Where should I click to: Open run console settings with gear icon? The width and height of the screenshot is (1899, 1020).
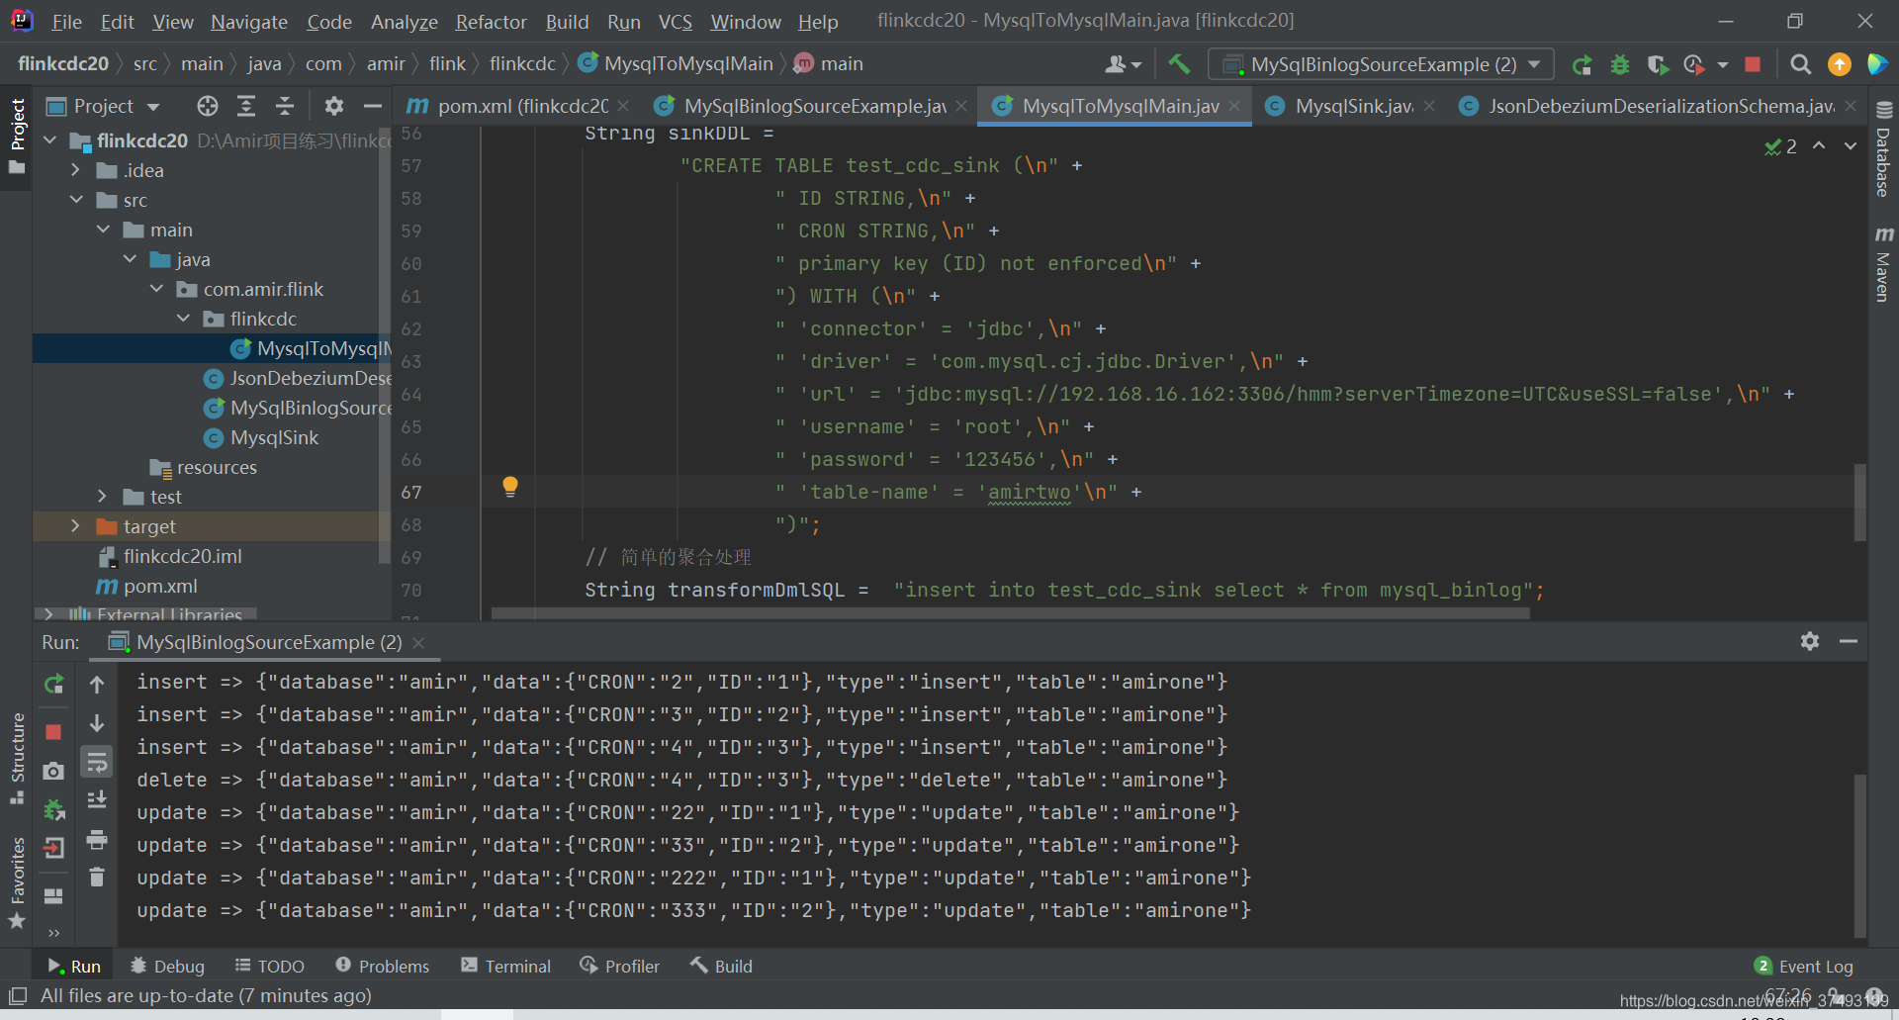pos(1810,641)
